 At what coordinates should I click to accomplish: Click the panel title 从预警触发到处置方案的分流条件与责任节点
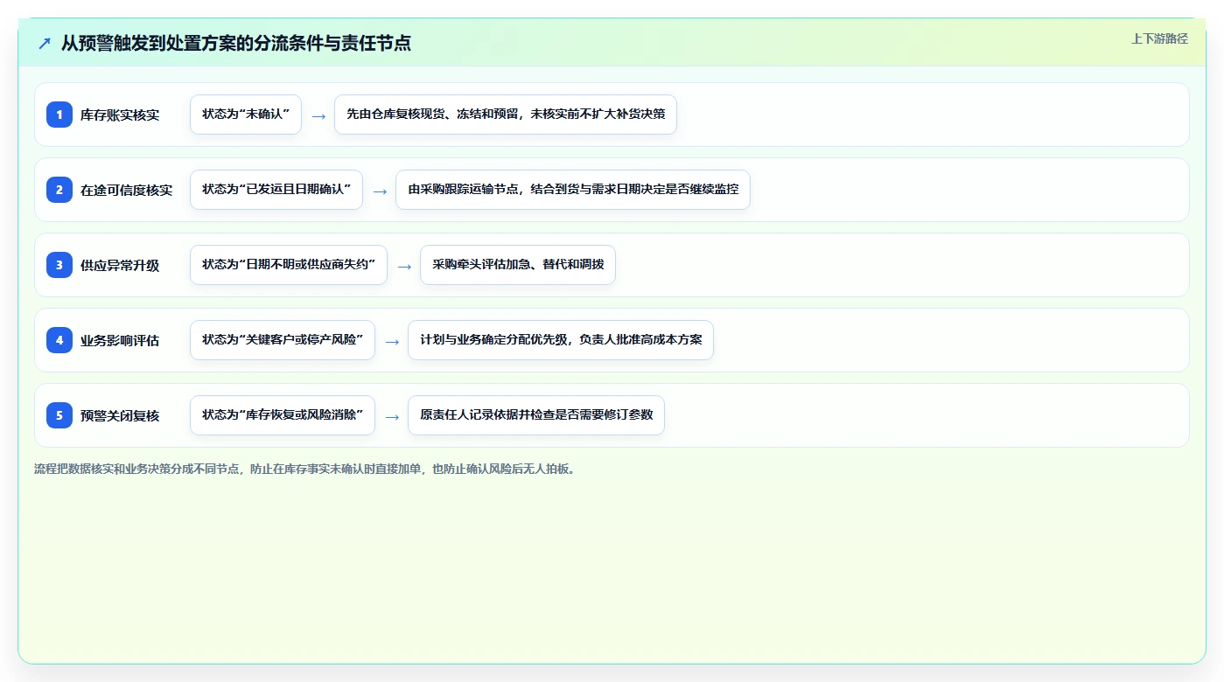click(235, 43)
